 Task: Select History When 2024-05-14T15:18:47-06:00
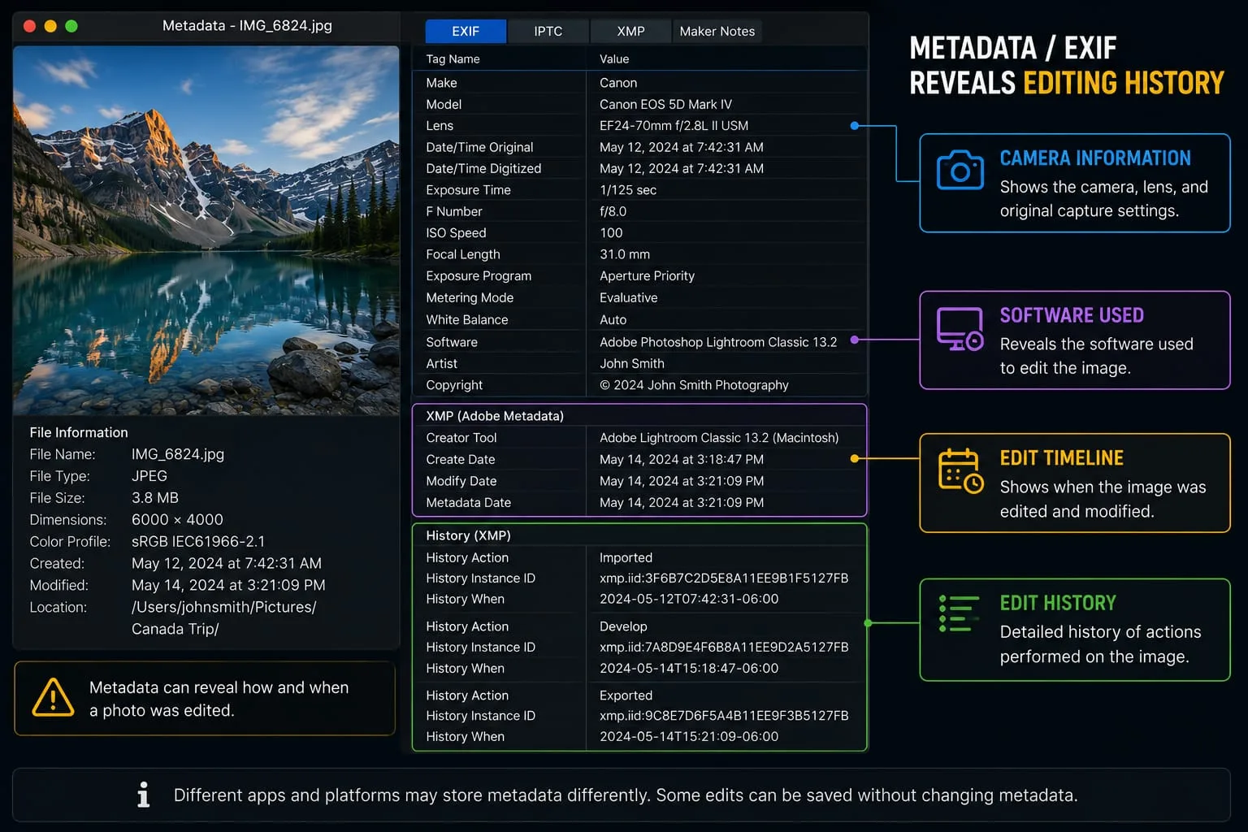(689, 668)
